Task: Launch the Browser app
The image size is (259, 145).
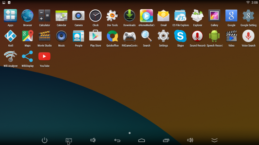Action: pos(28,16)
